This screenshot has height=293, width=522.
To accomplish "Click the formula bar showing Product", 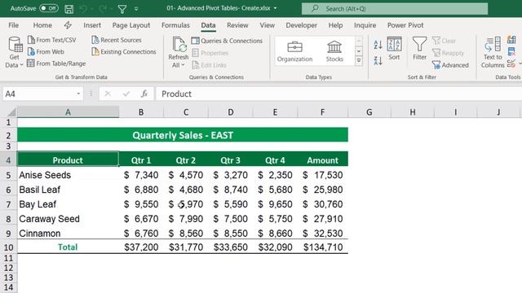I will (338, 94).
